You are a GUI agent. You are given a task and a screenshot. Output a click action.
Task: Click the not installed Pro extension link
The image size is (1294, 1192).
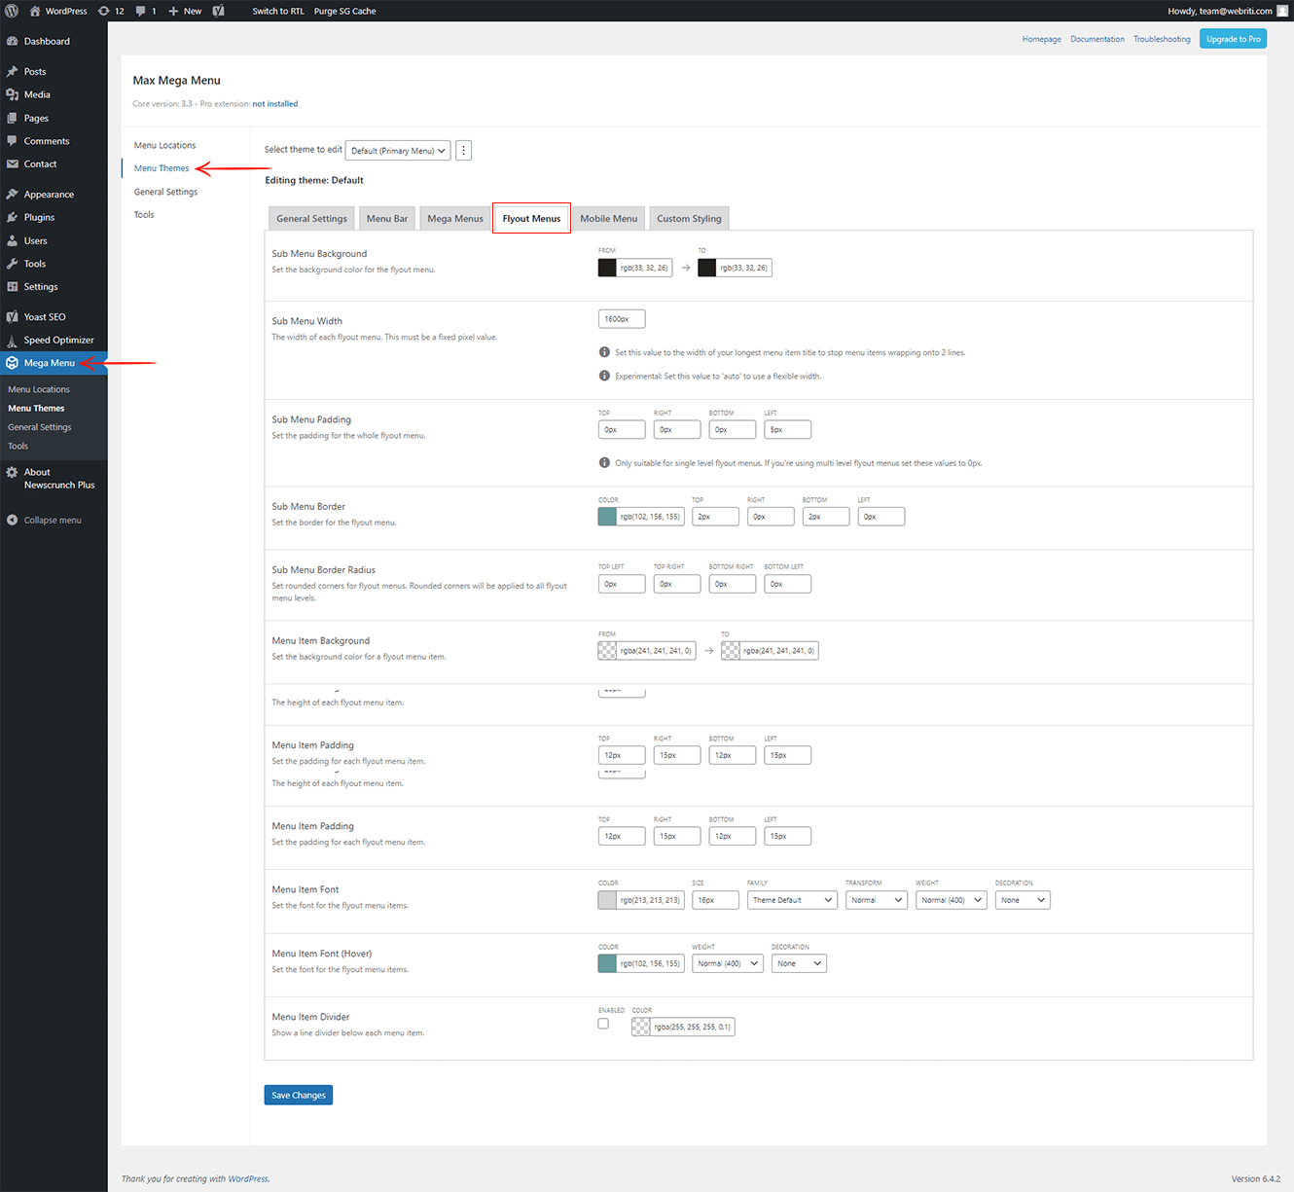pos(275,103)
